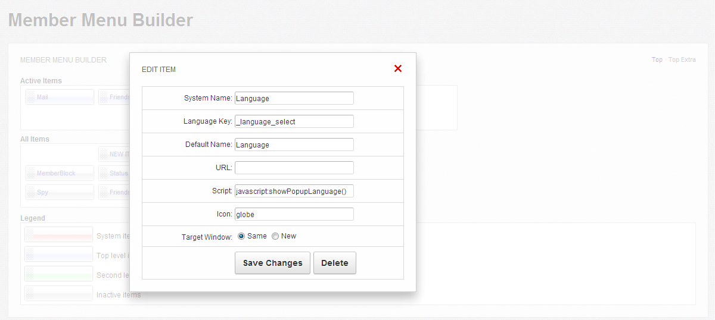This screenshot has height=320, width=715.
Task: Click the System Name text field
Action: 294,98
